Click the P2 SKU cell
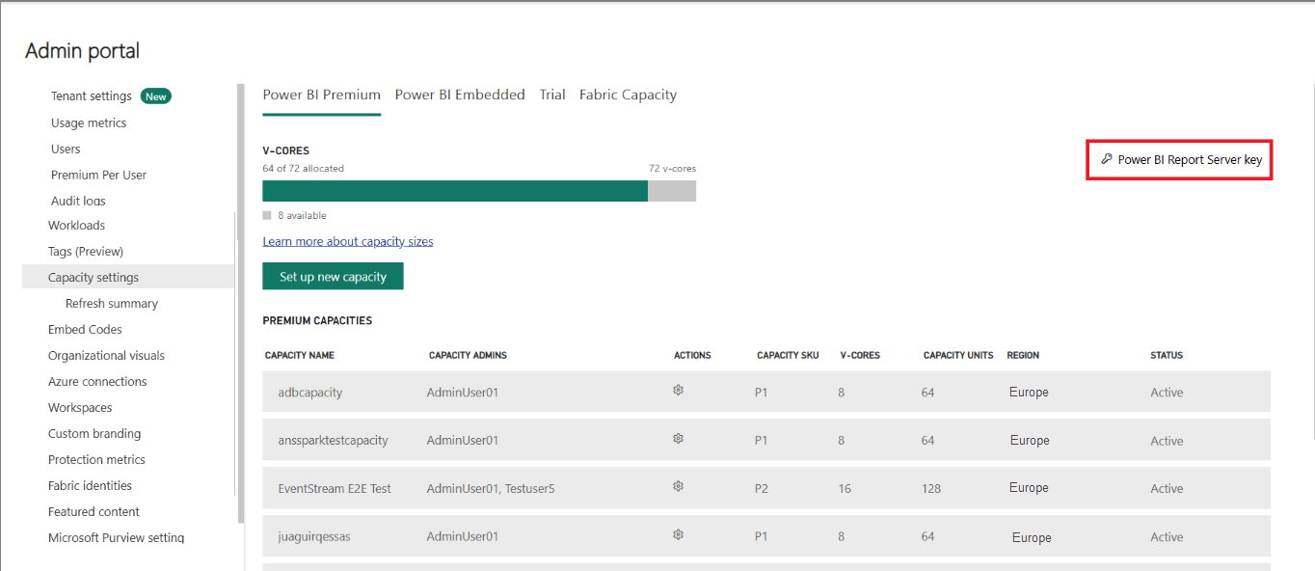Image resolution: width=1315 pixels, height=571 pixels. [x=761, y=488]
